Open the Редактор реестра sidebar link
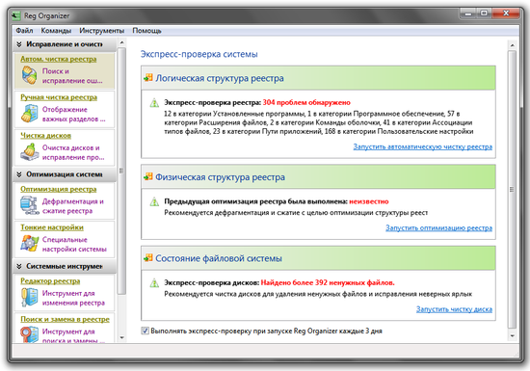 (x=50, y=280)
